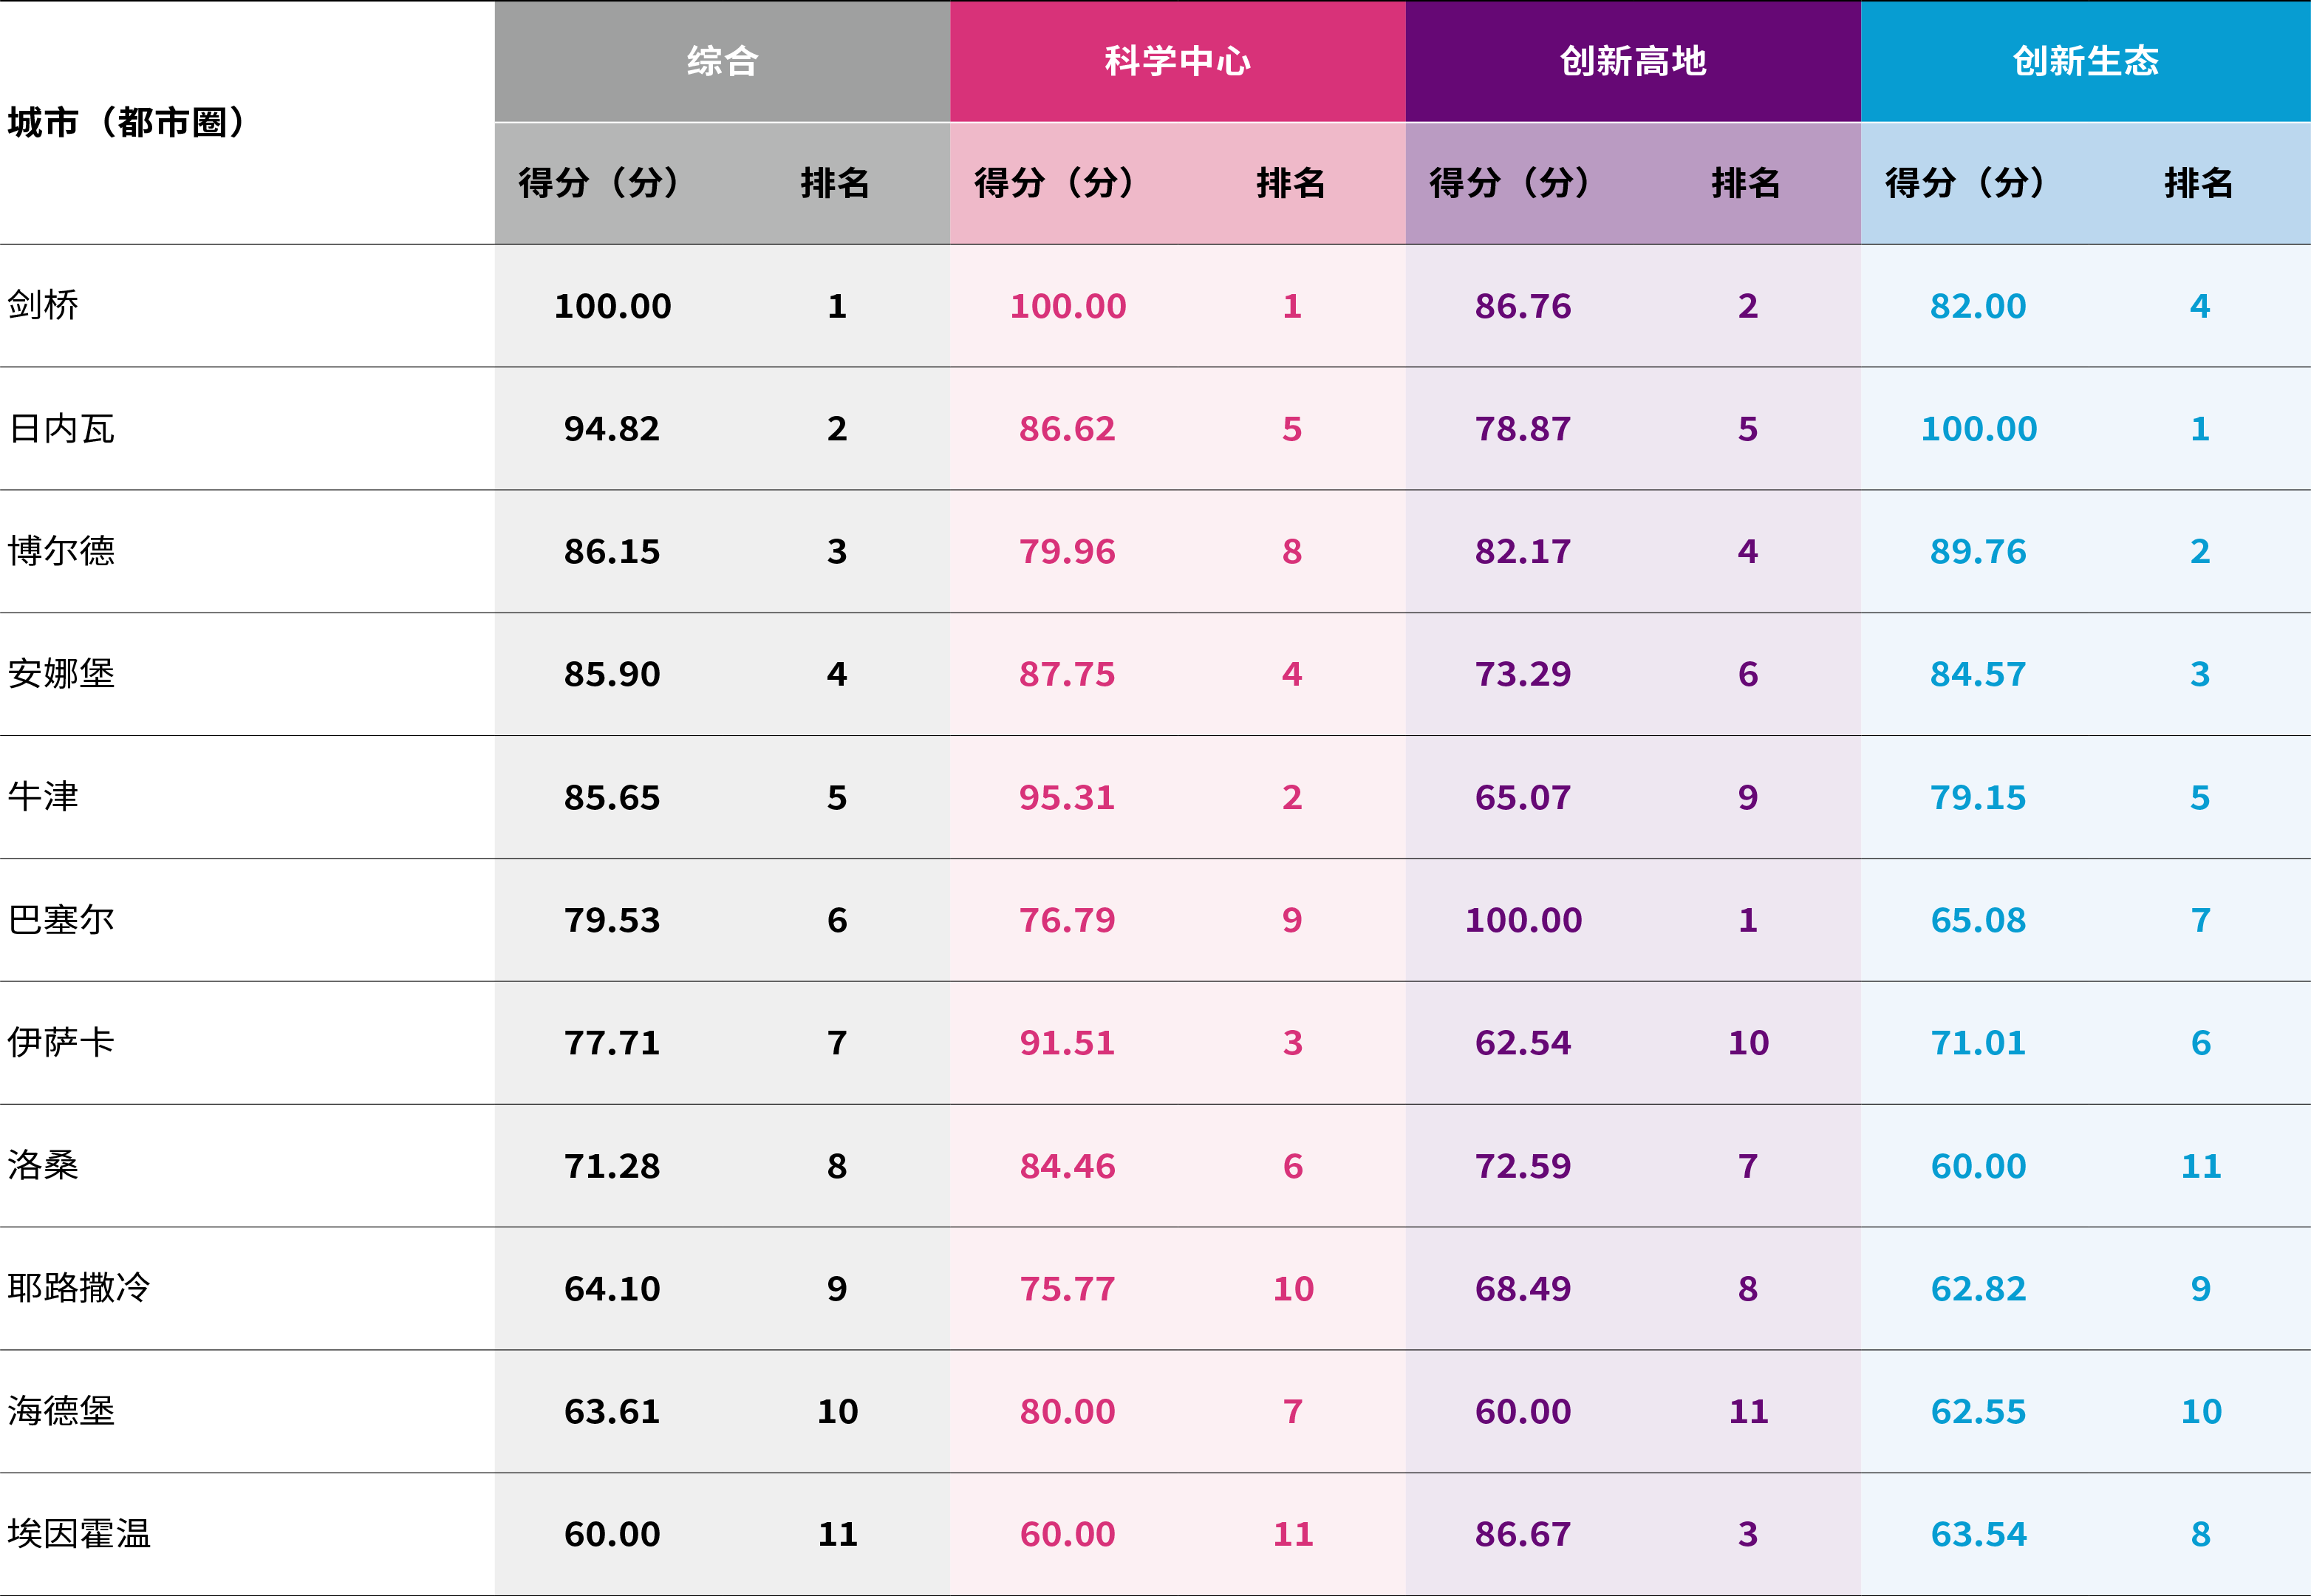
Task: Click 日内瓦's 综合 score 94.82
Action: pyautogui.click(x=612, y=429)
